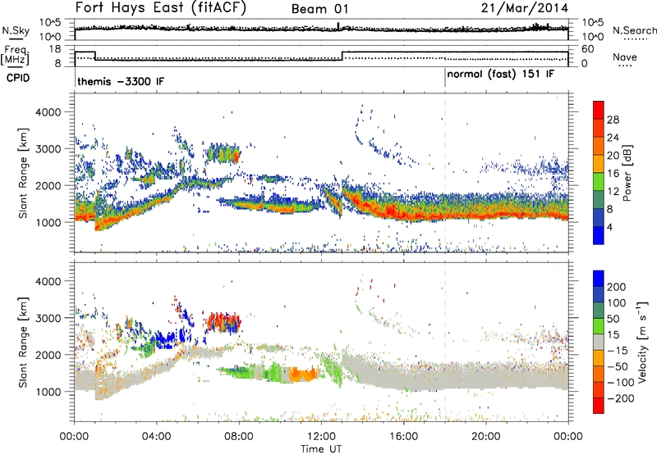657x454 pixels.
Task: Select the "-15" label on Velocity colorbar
Action: (618, 350)
